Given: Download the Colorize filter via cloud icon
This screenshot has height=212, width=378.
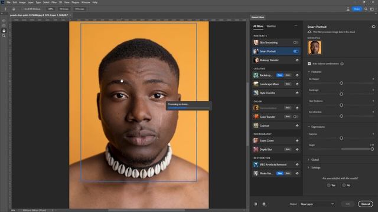Looking at the screenshot, I should (x=297, y=125).
